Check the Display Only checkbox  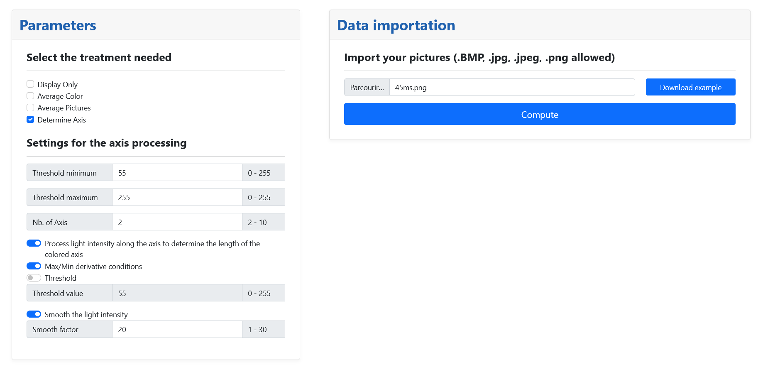[30, 84]
